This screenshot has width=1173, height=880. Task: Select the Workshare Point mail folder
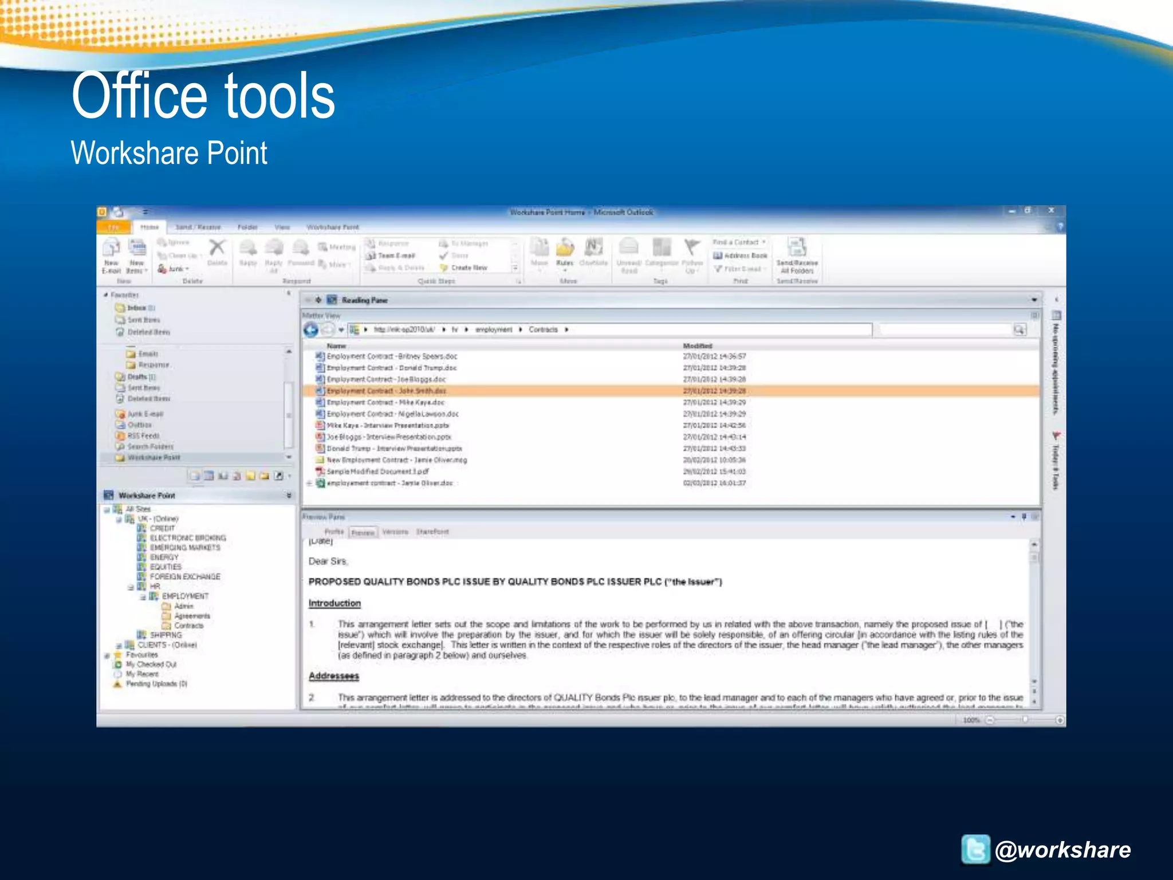[148, 458]
